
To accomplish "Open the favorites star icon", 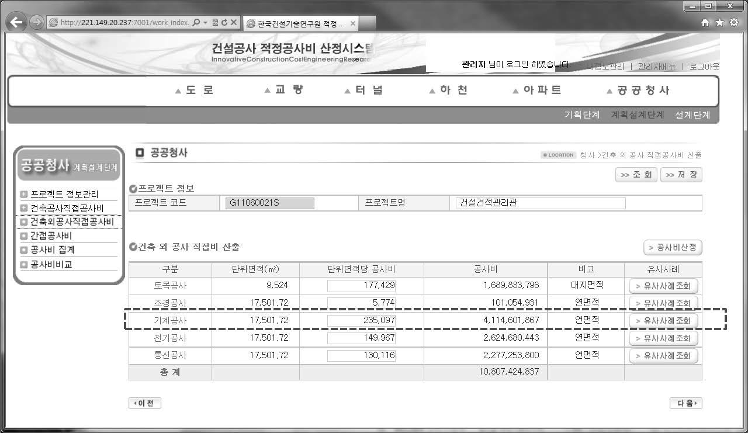I will (x=719, y=22).
